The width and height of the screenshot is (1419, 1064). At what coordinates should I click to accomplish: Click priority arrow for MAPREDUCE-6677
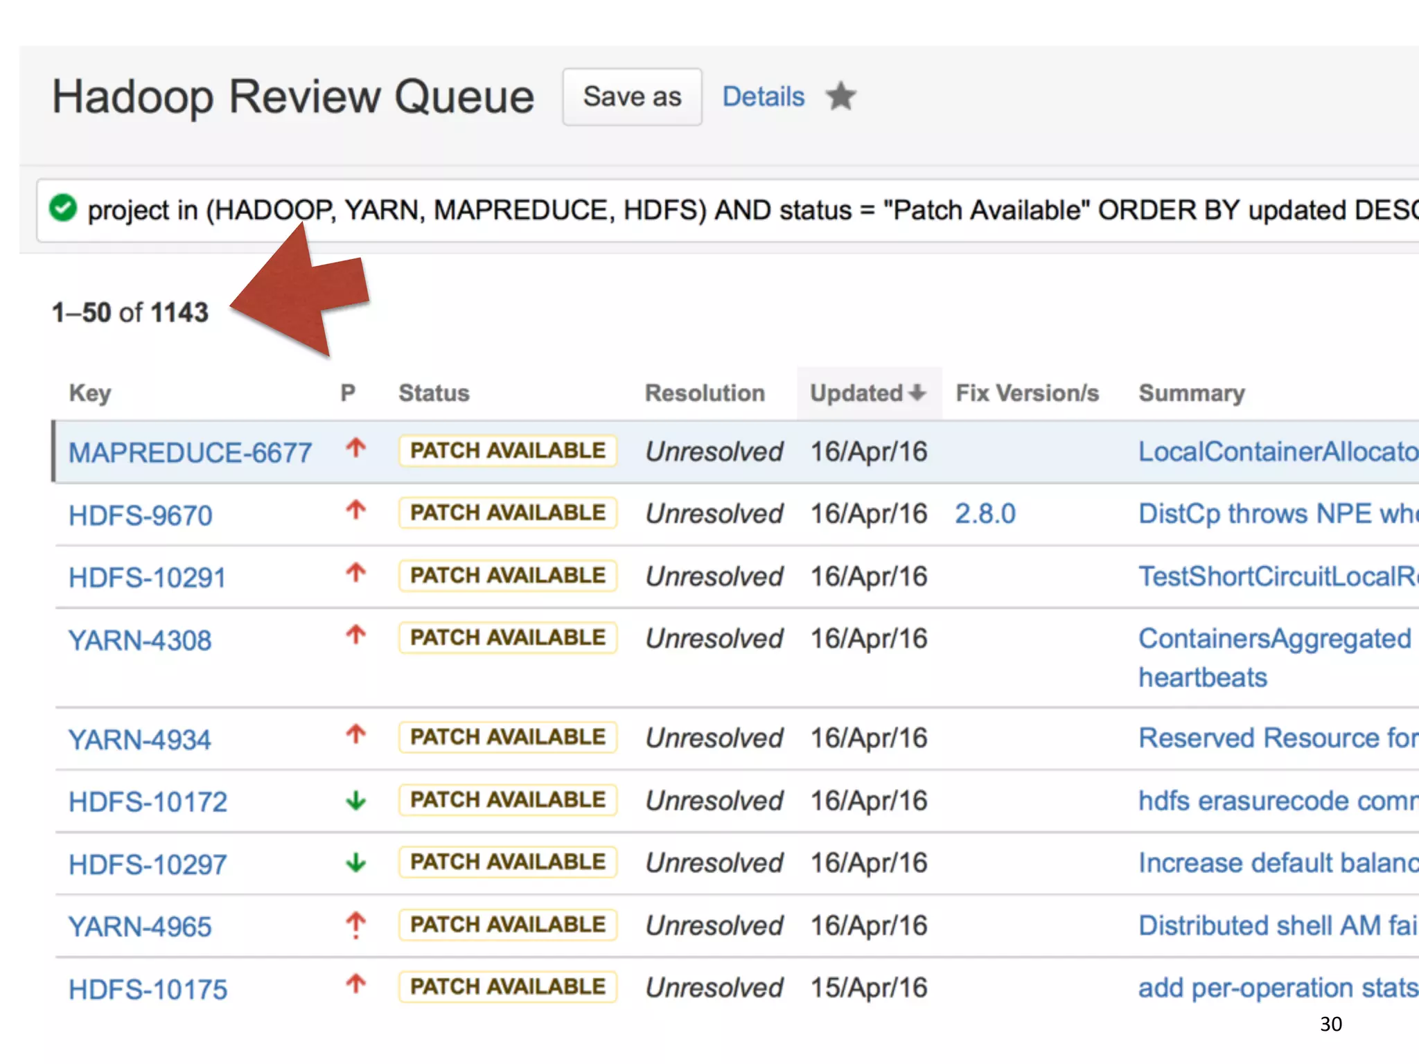click(355, 448)
